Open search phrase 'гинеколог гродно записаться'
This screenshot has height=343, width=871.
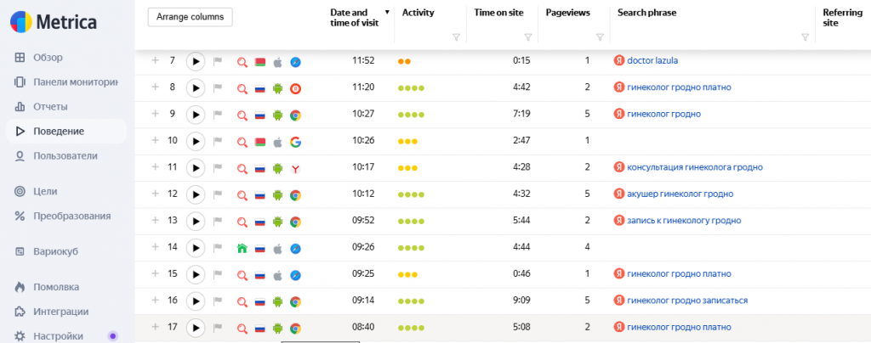[x=686, y=301]
